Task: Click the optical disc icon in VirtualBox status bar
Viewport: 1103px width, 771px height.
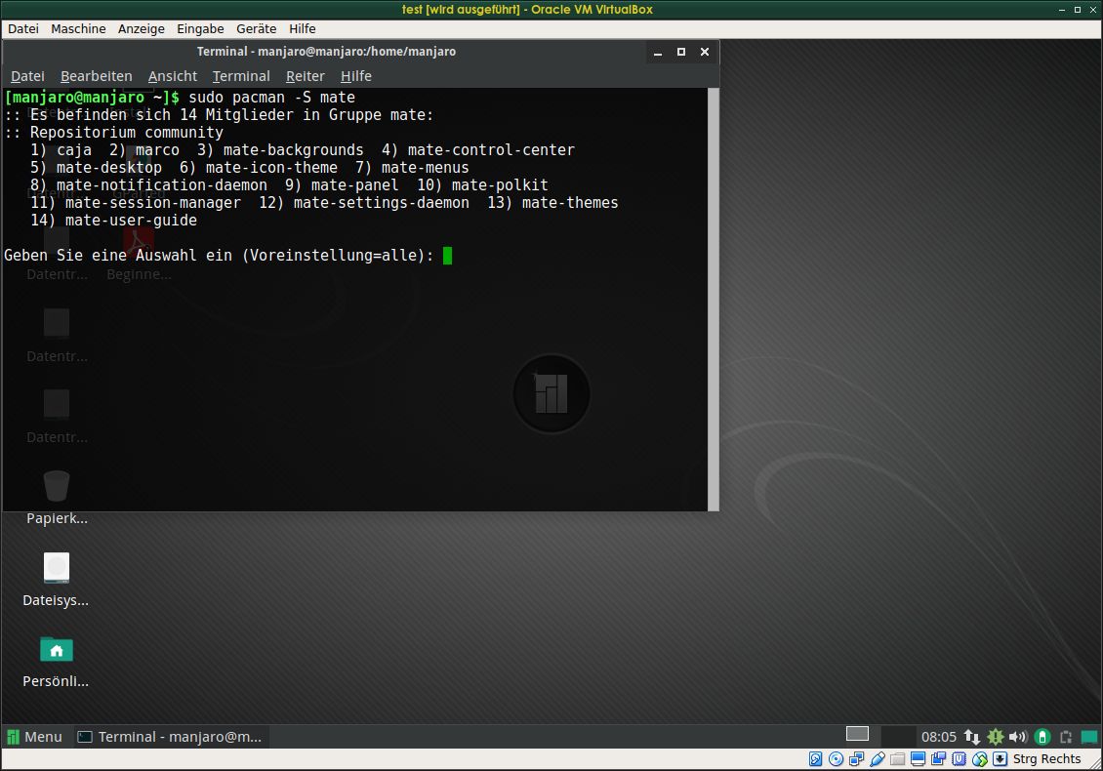Action: tap(837, 759)
